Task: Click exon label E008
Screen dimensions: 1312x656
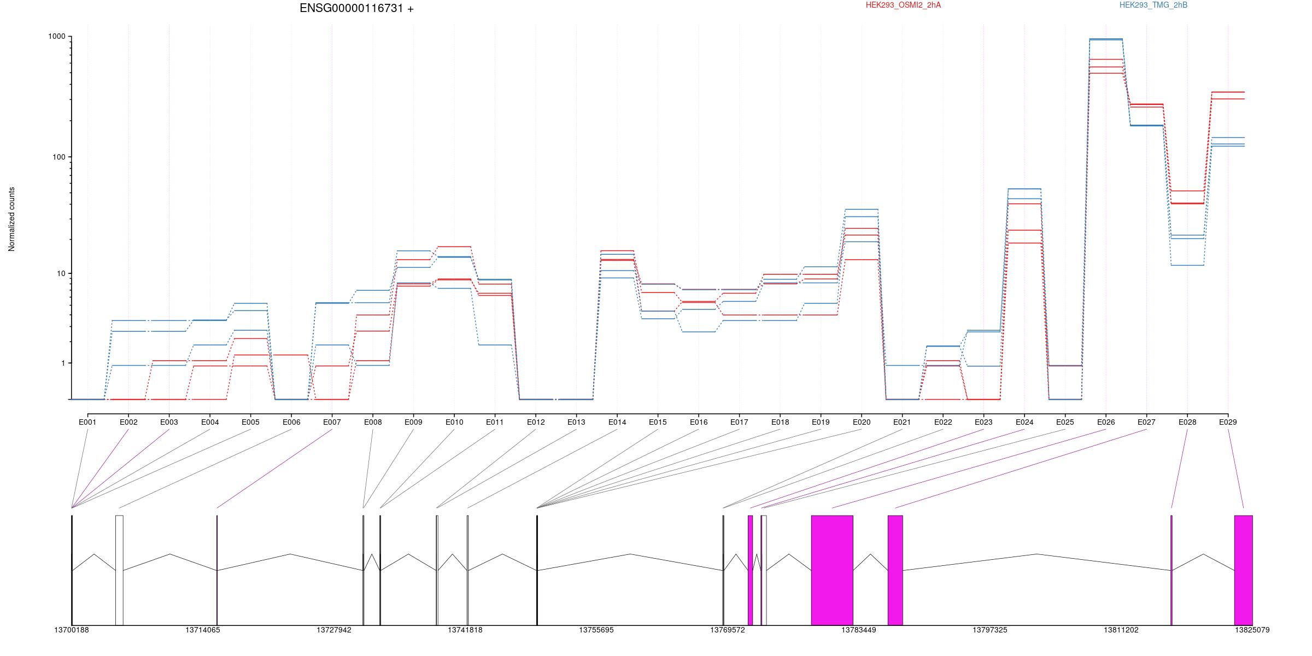Action: click(x=373, y=422)
